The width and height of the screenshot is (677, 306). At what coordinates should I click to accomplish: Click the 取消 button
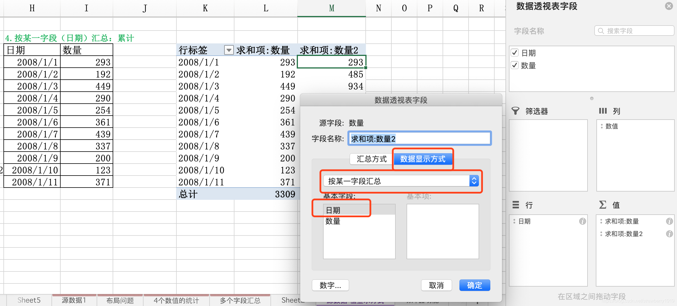click(436, 285)
